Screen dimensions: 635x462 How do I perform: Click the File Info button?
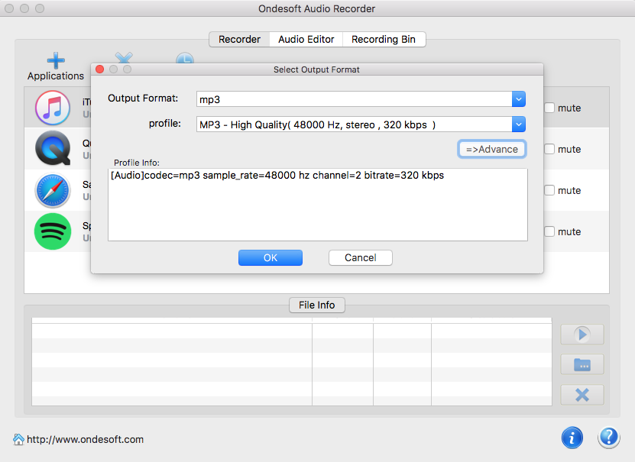click(x=316, y=305)
